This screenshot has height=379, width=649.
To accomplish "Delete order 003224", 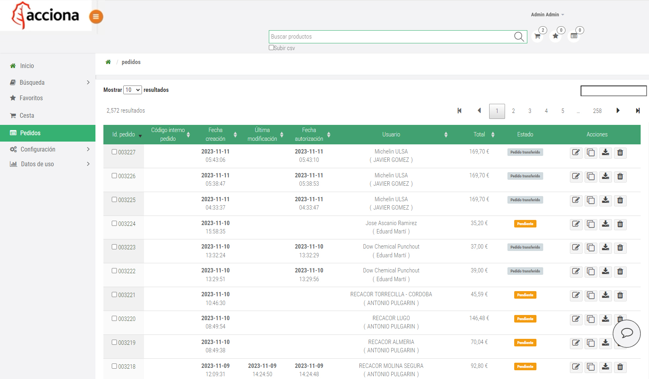I will (620, 224).
